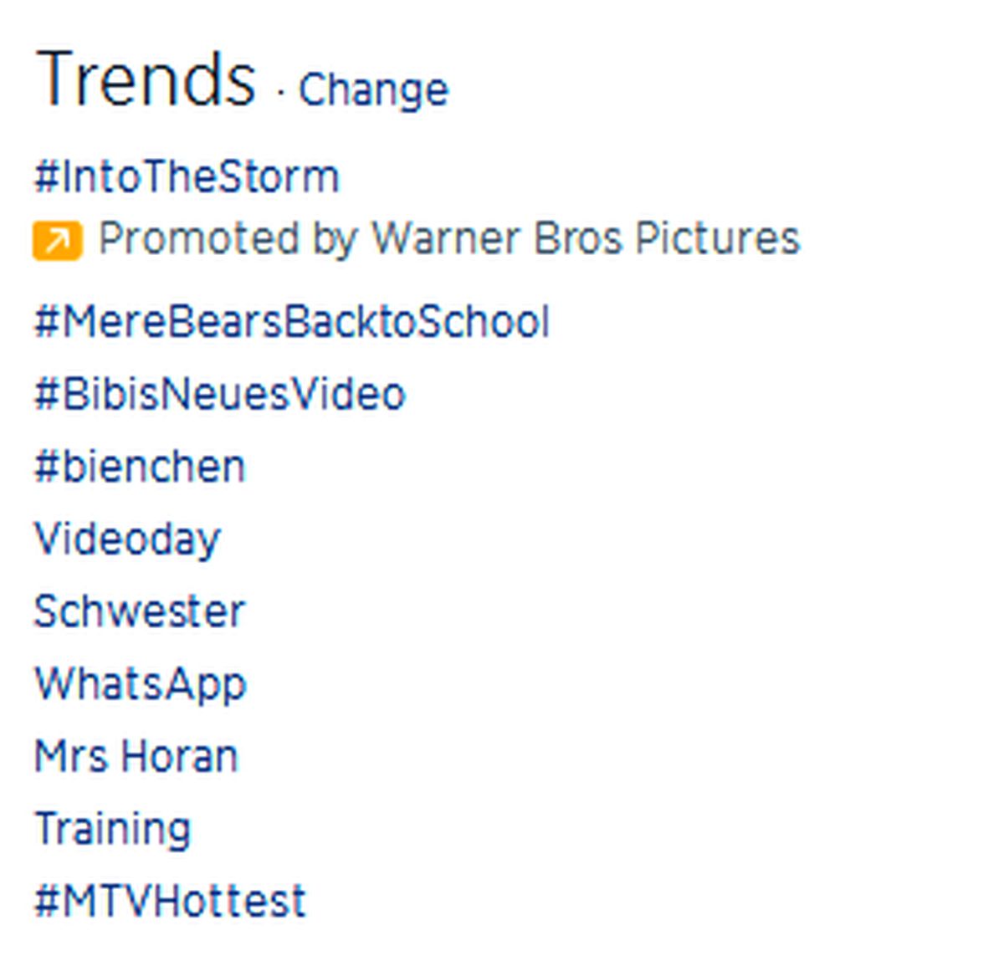View tweets for #bienchen
The height and width of the screenshot is (971, 1004).
[x=139, y=467]
